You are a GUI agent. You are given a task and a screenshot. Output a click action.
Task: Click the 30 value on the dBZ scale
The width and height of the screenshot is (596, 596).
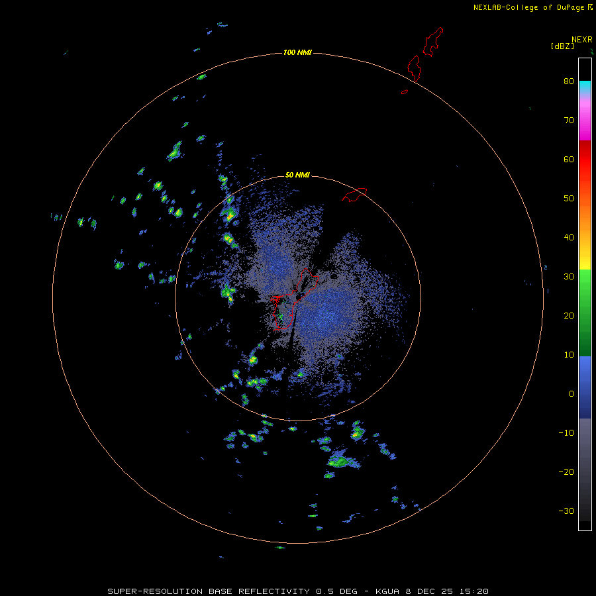tap(569, 276)
